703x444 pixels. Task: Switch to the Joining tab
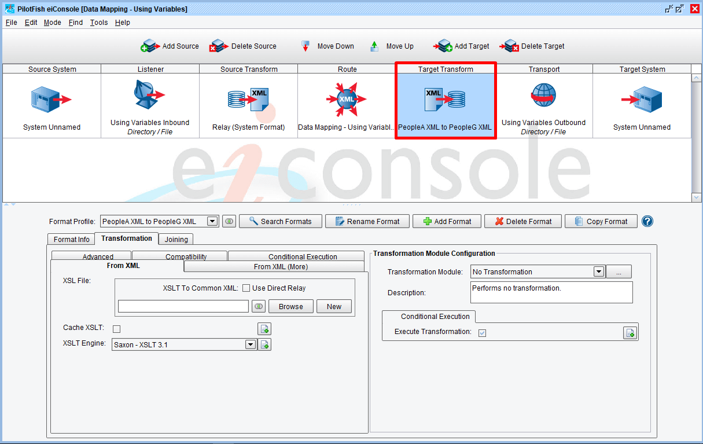(x=176, y=239)
